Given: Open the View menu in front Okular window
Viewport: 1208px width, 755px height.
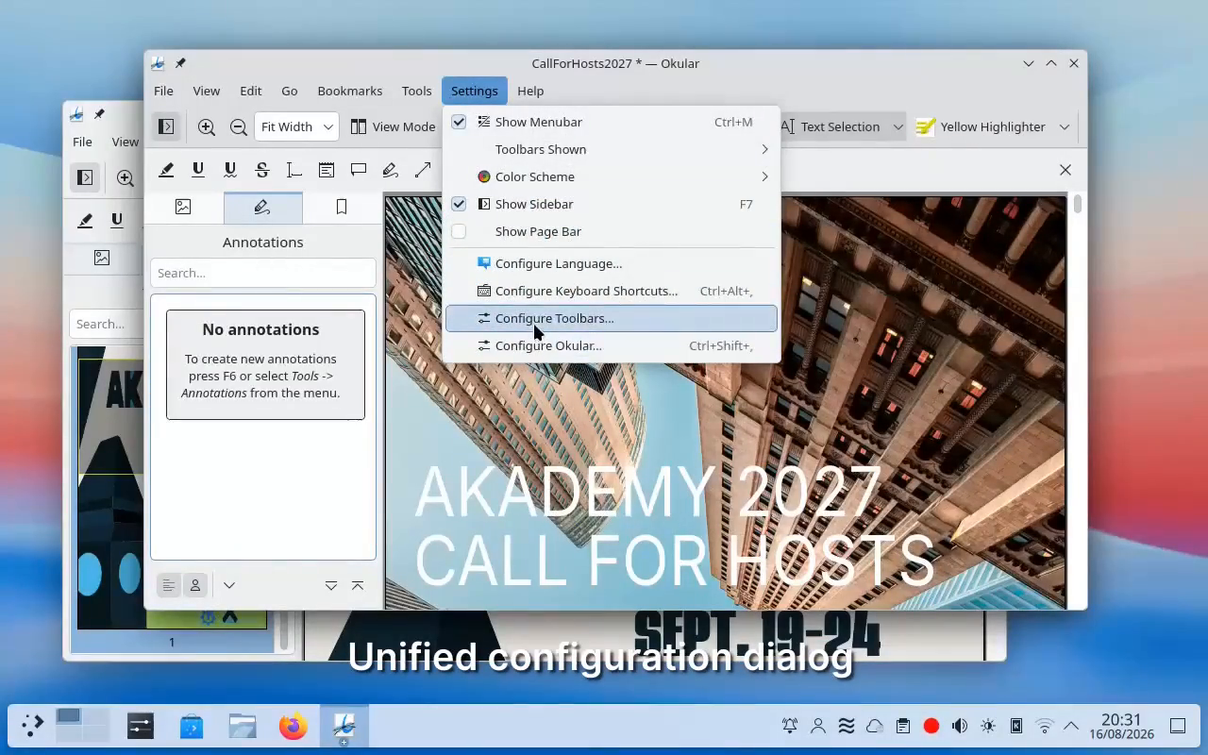Looking at the screenshot, I should tap(206, 91).
